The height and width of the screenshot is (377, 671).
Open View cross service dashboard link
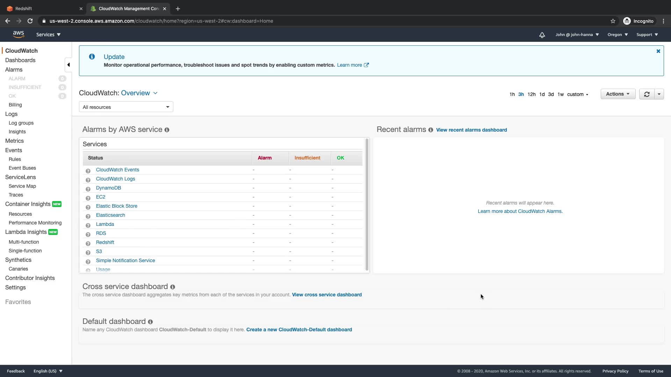tap(326, 295)
